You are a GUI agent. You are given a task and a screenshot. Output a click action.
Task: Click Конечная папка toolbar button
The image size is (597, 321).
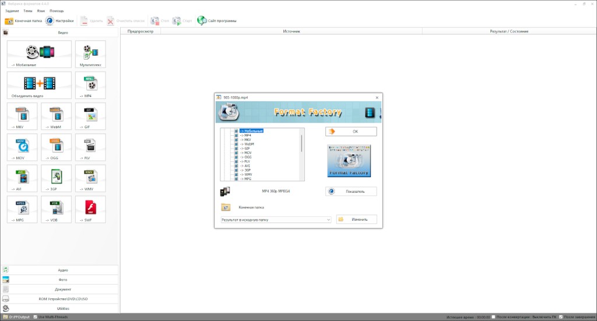(23, 21)
